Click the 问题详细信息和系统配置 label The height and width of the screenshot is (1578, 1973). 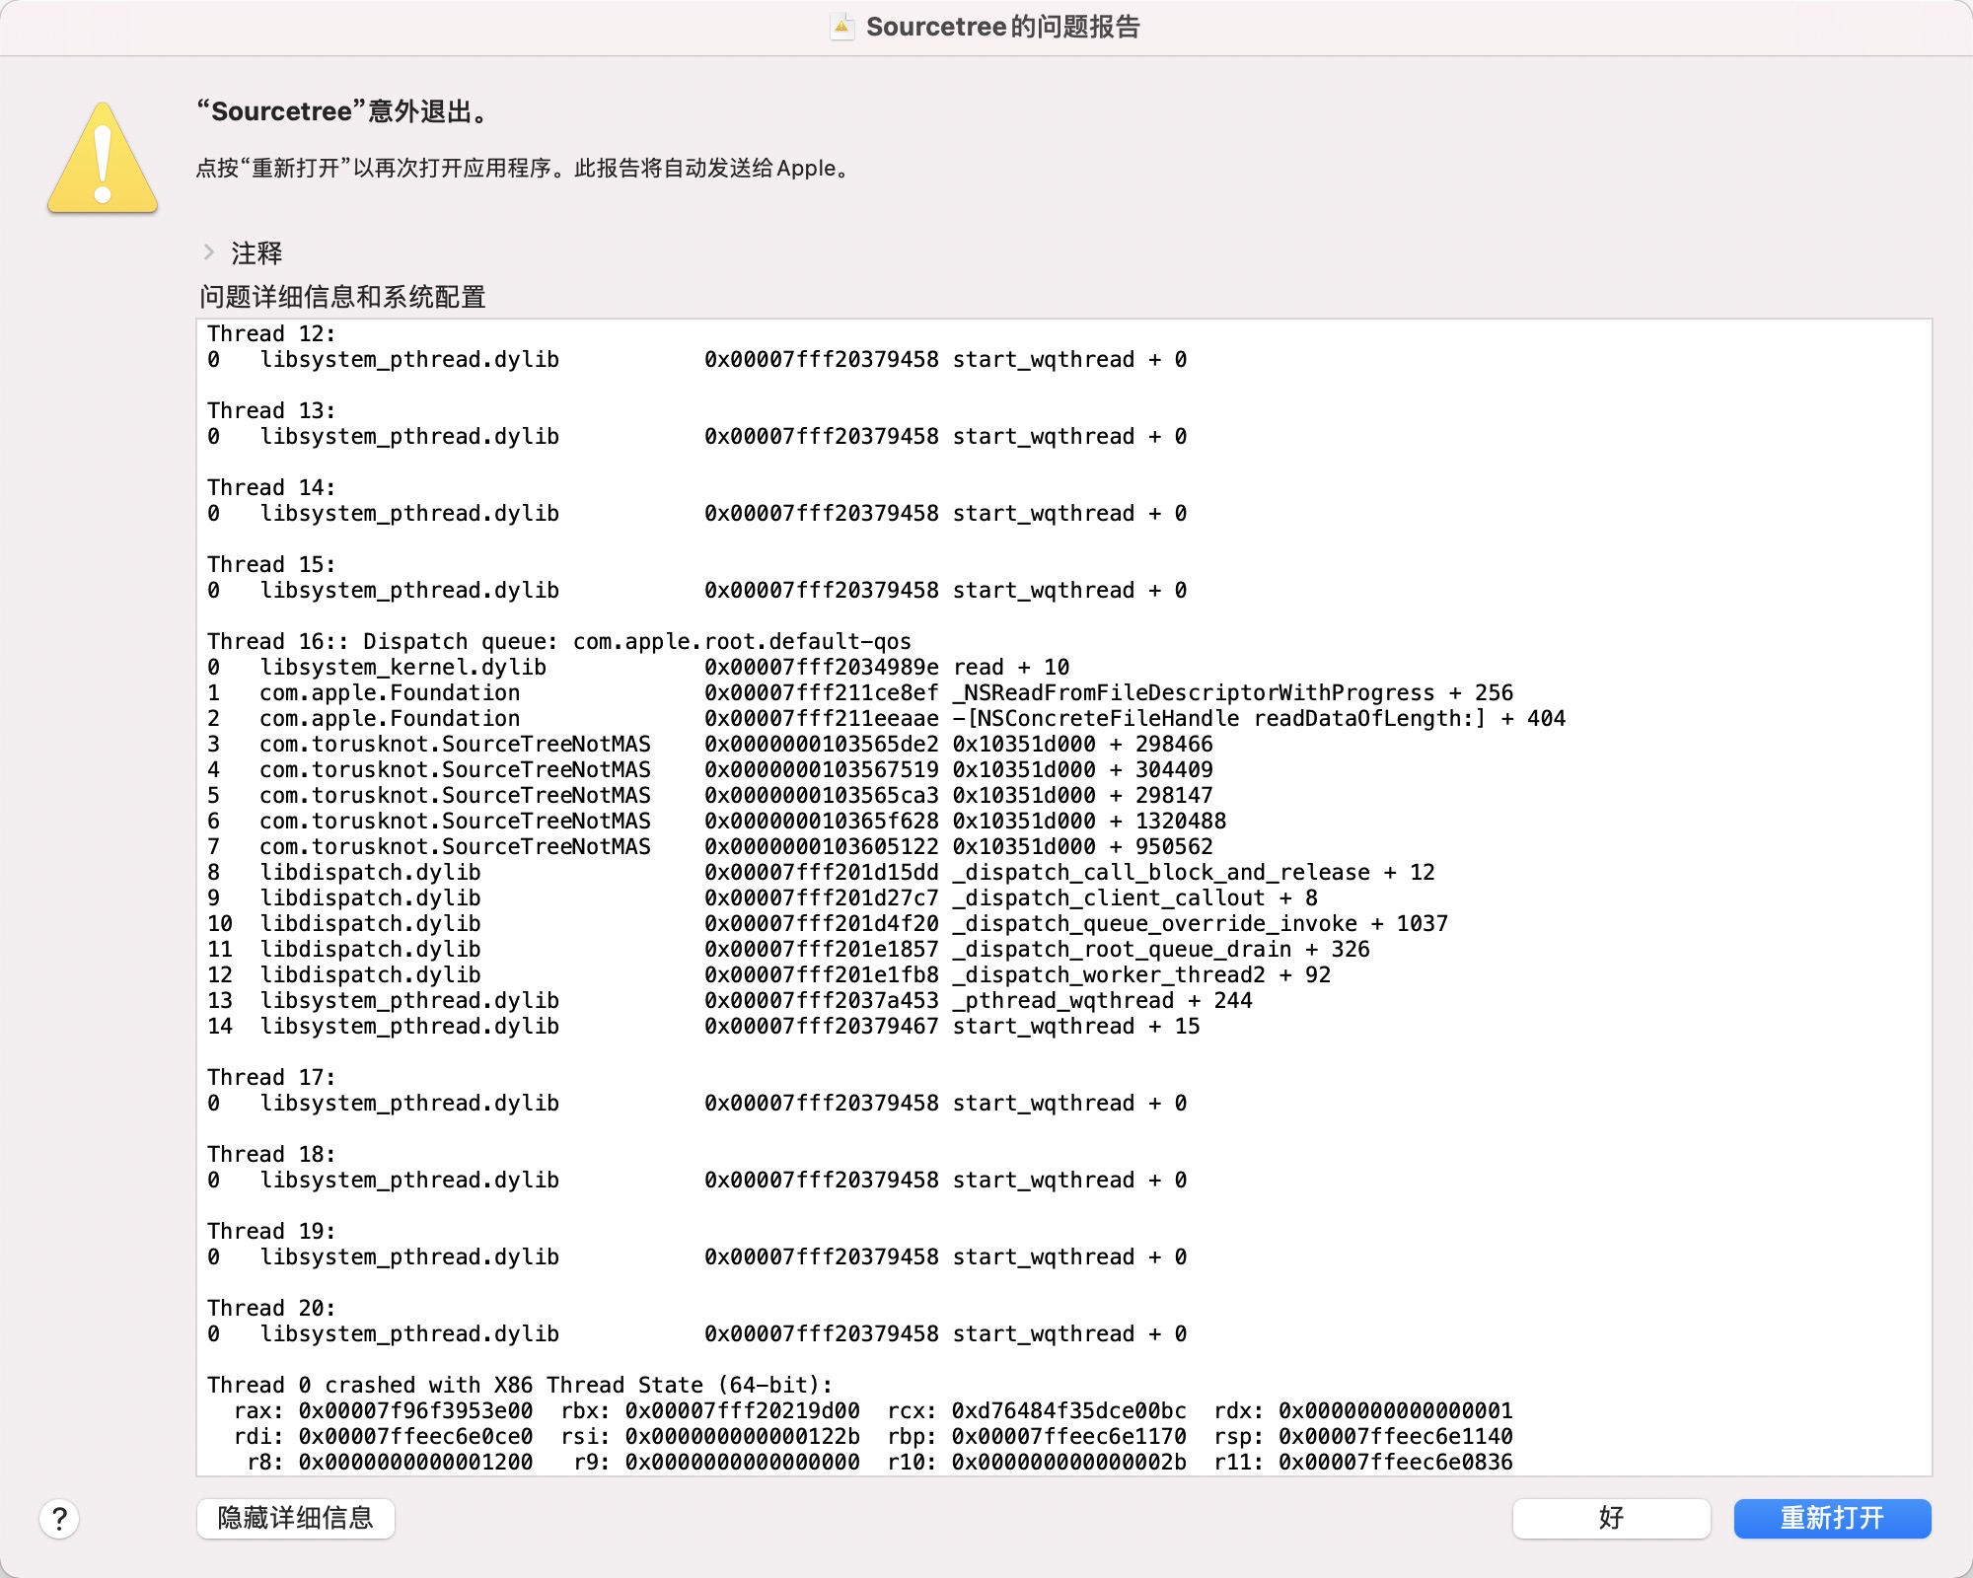(x=342, y=297)
